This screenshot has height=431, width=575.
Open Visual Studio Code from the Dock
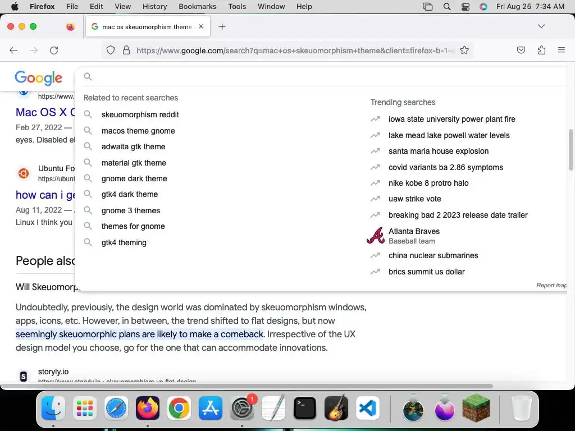point(367,408)
